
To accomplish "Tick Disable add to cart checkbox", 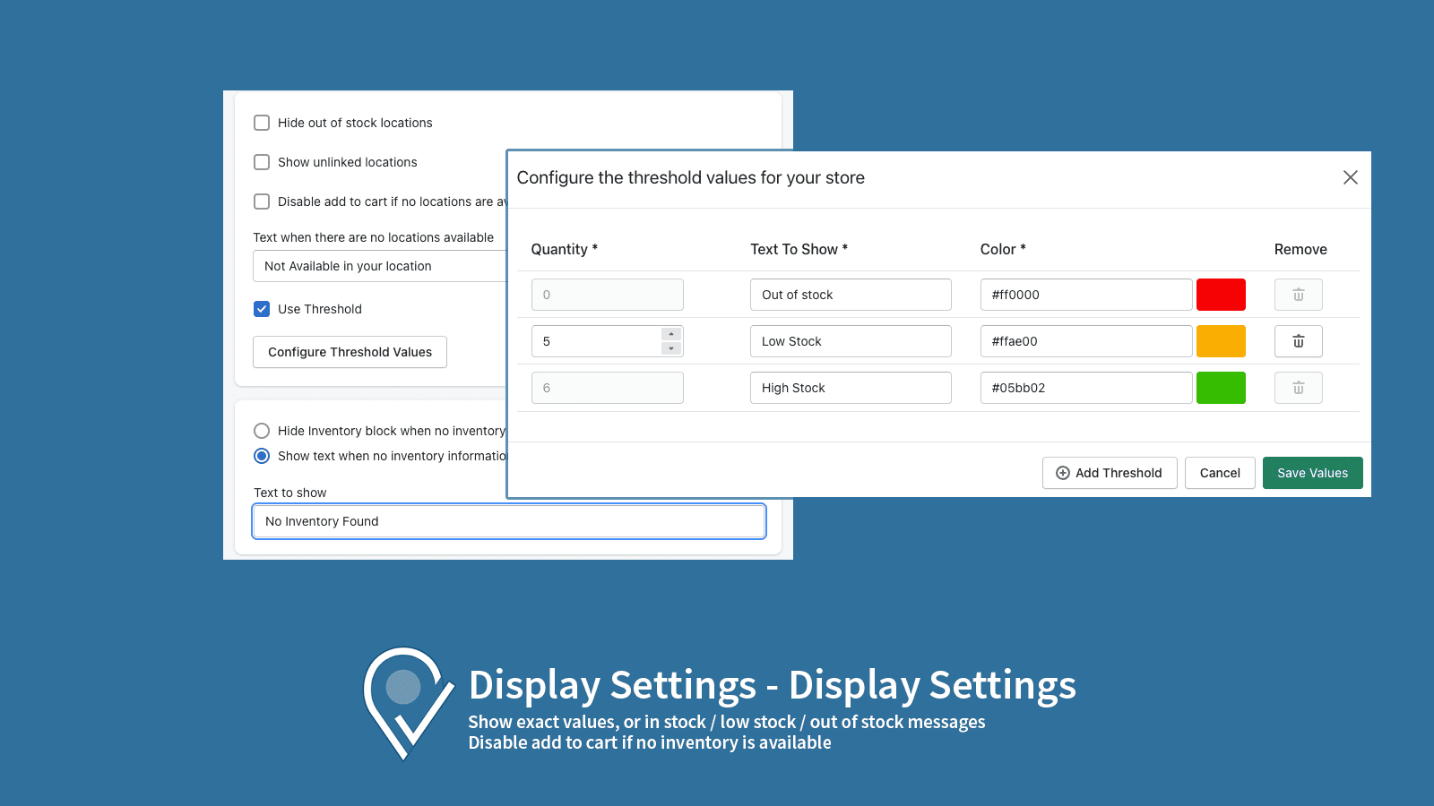I will [262, 201].
